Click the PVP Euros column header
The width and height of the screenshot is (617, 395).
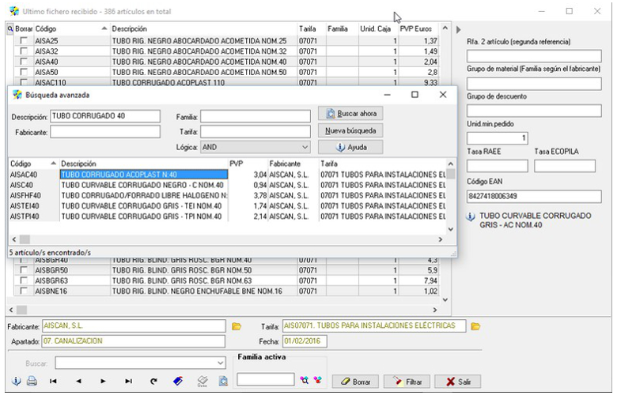click(x=416, y=28)
